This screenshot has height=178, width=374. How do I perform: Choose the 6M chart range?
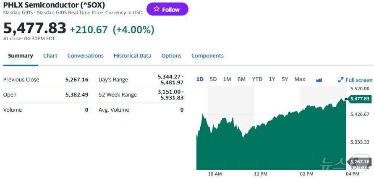pos(241,79)
